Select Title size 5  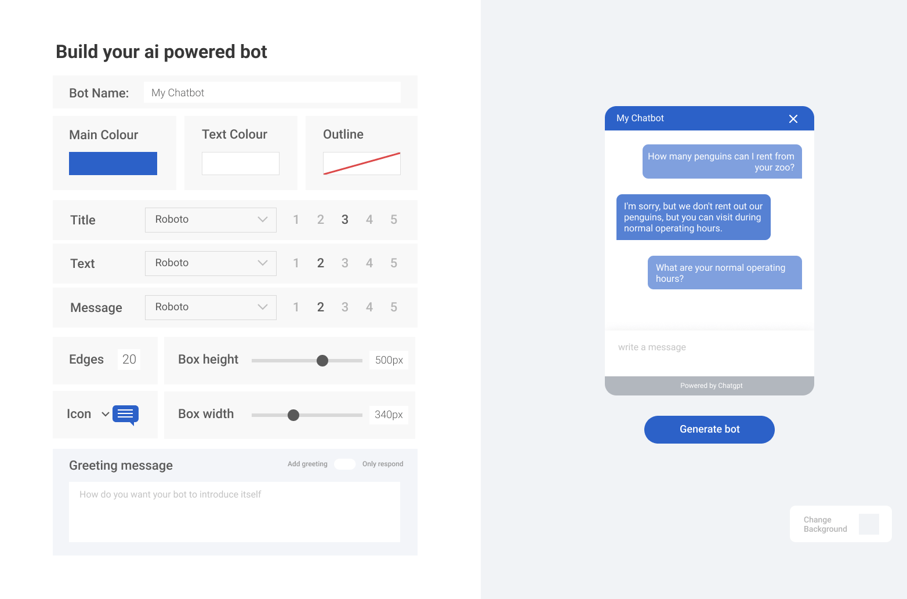click(x=394, y=220)
